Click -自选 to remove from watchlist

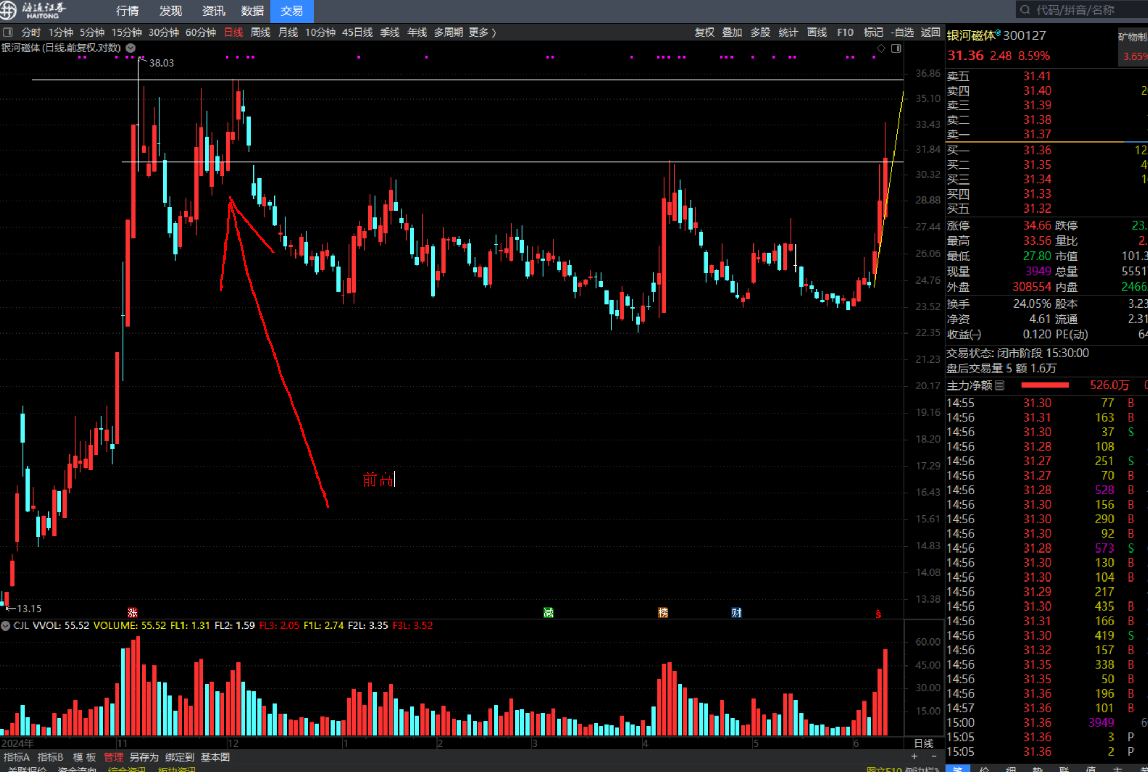[x=903, y=32]
